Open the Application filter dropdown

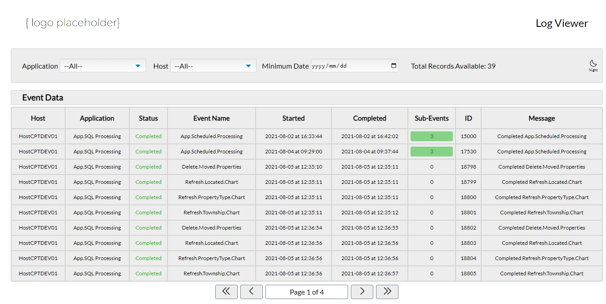pyautogui.click(x=103, y=65)
